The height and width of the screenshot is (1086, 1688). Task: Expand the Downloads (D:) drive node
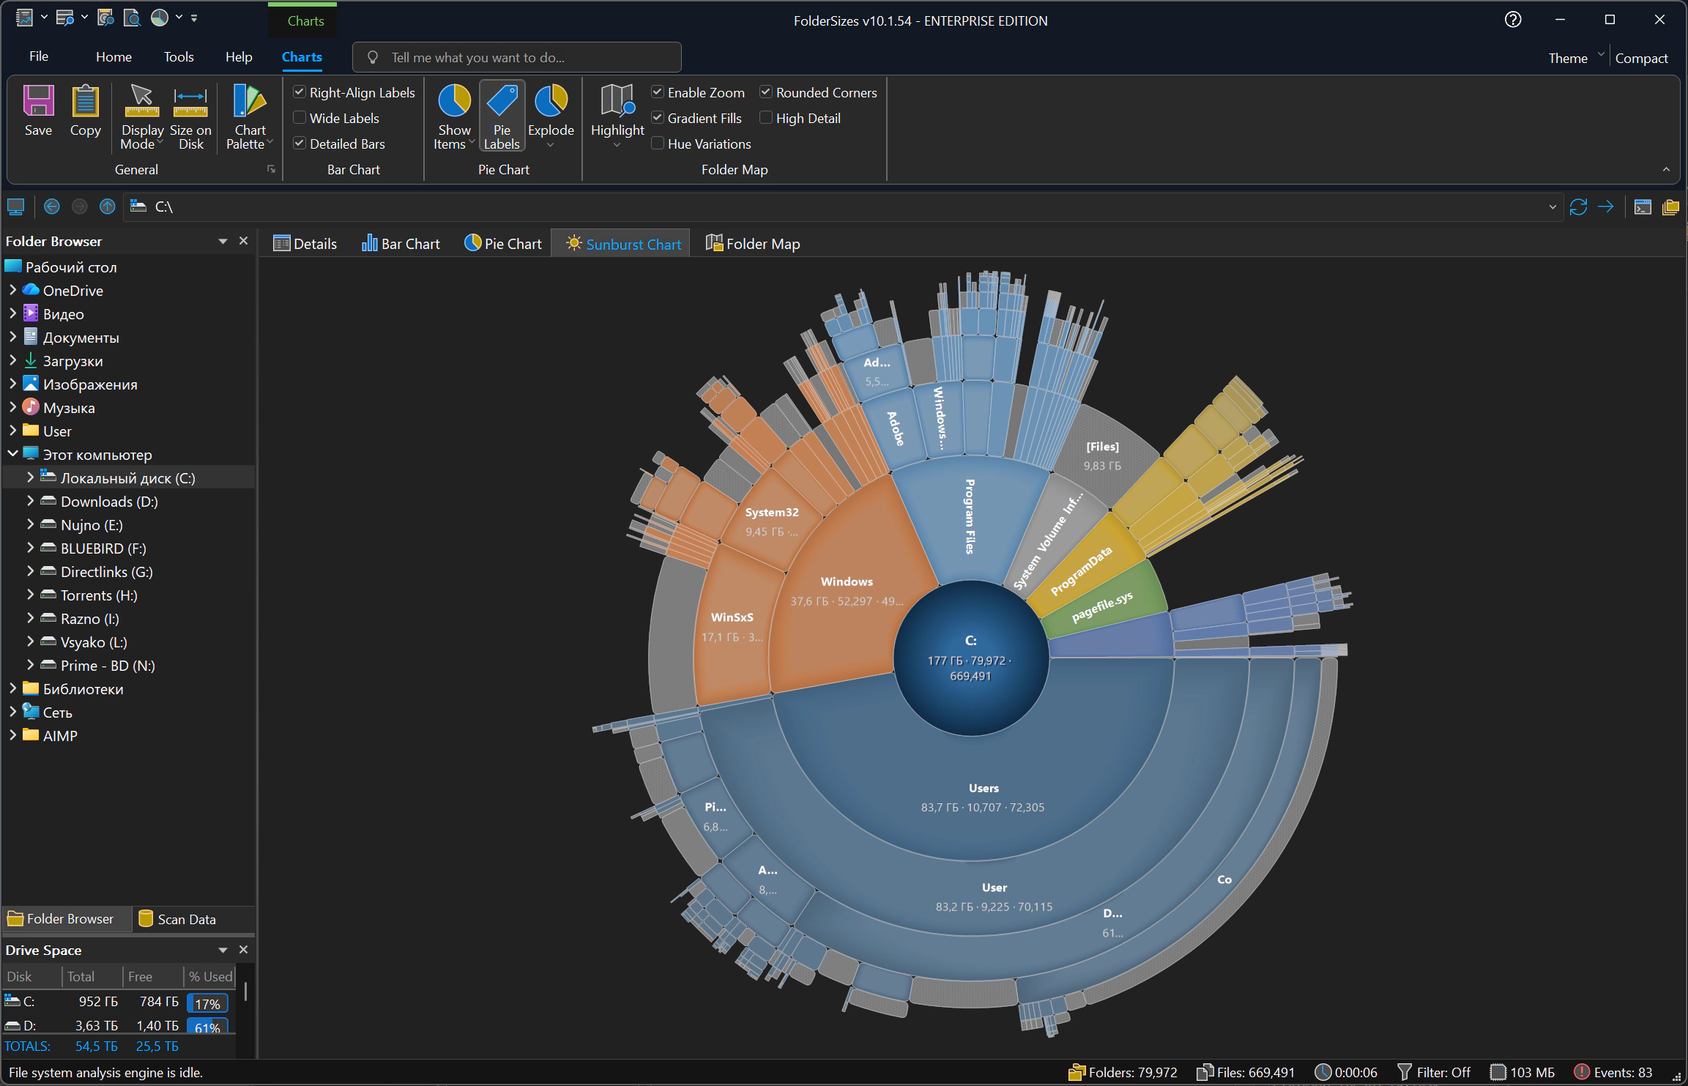(x=30, y=501)
